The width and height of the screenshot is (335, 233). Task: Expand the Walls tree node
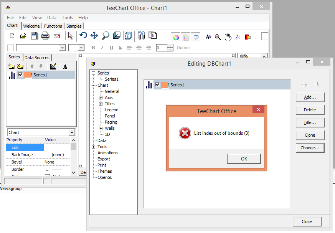[101, 128]
